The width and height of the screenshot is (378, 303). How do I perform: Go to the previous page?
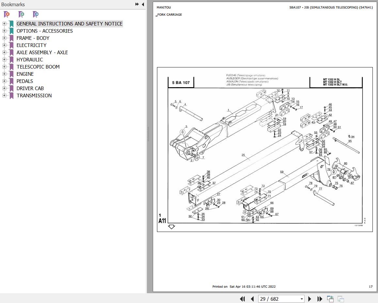252,299
